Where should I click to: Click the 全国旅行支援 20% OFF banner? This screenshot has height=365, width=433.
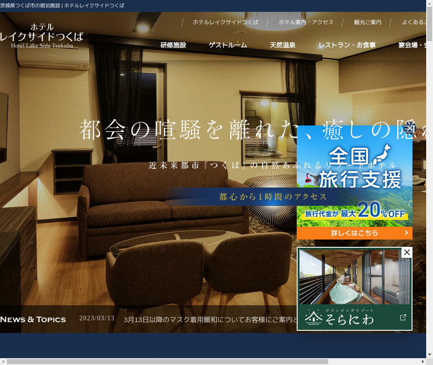pyautogui.click(x=354, y=182)
